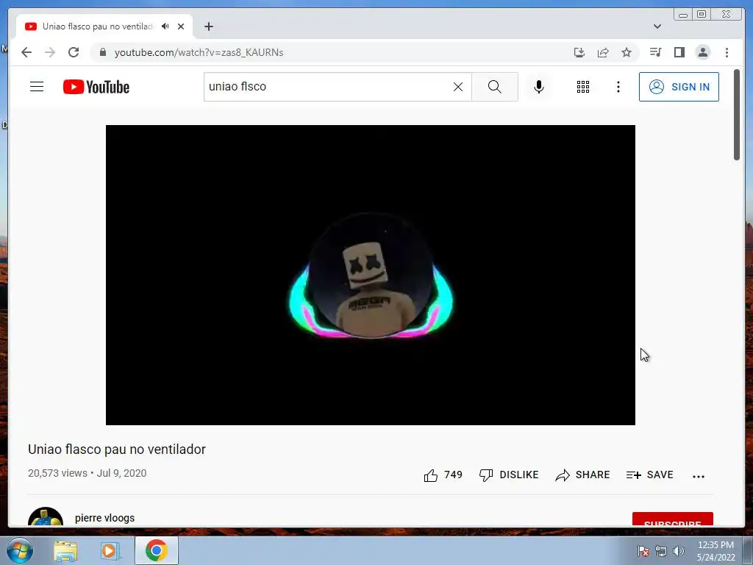Run search with magnifying glass button

[x=495, y=87]
